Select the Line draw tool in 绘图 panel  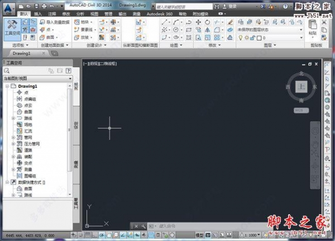[165, 22]
